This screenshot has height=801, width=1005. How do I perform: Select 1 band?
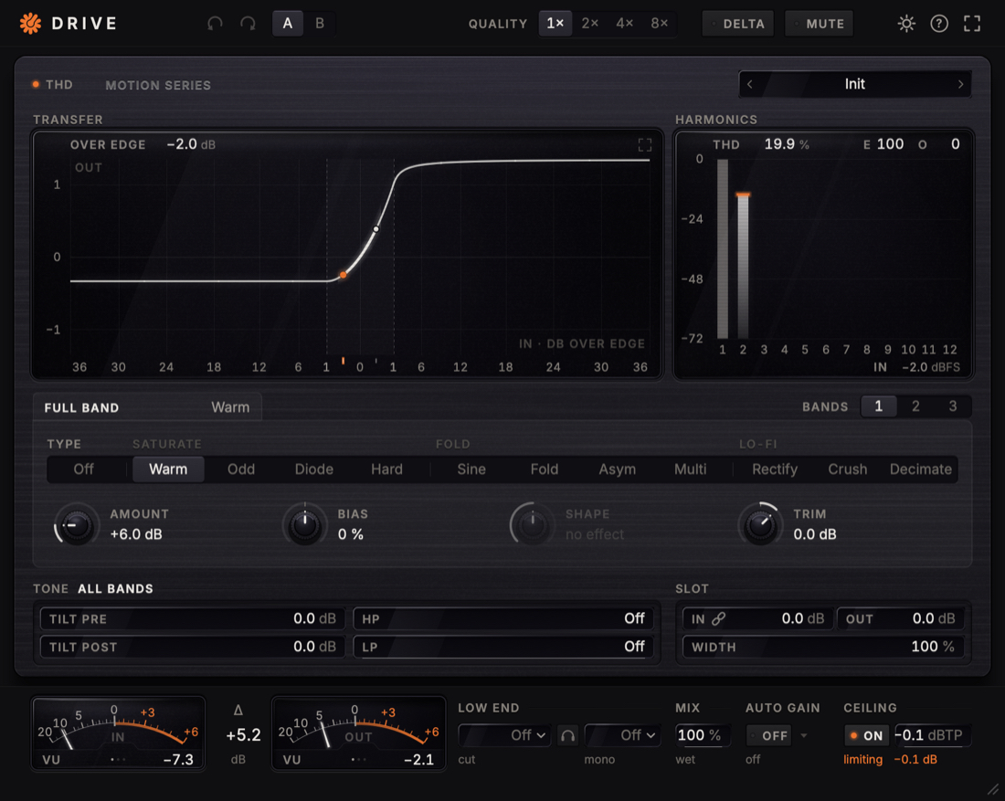(879, 406)
